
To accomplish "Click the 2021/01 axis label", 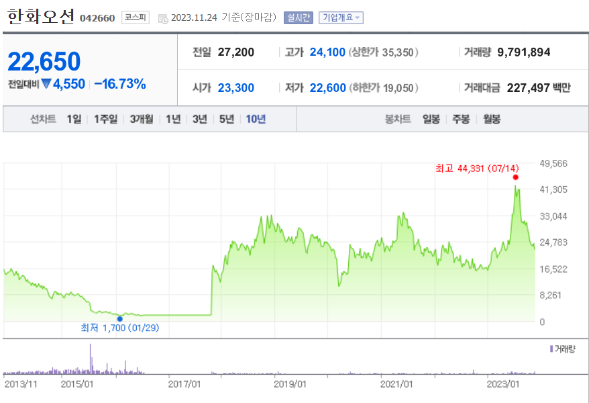I will point(396,384).
